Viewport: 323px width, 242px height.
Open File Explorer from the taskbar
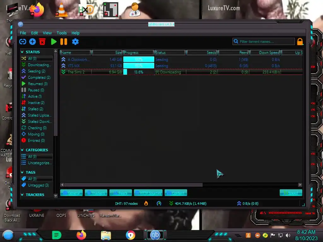[106, 235]
